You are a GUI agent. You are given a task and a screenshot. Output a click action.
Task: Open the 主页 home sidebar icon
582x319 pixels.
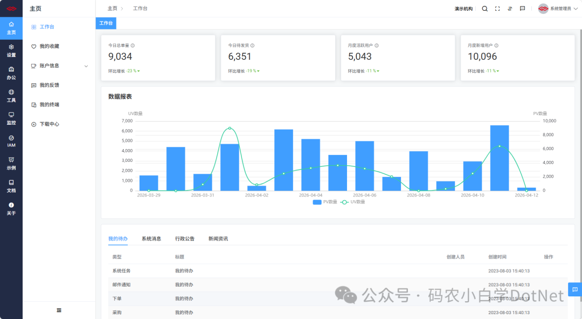(x=11, y=28)
